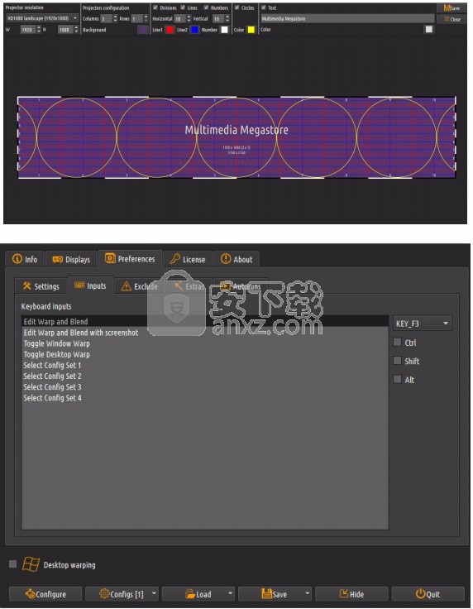Screen dimensions: 473x609
Task: Click the Settings tools icon
Action: 26,285
